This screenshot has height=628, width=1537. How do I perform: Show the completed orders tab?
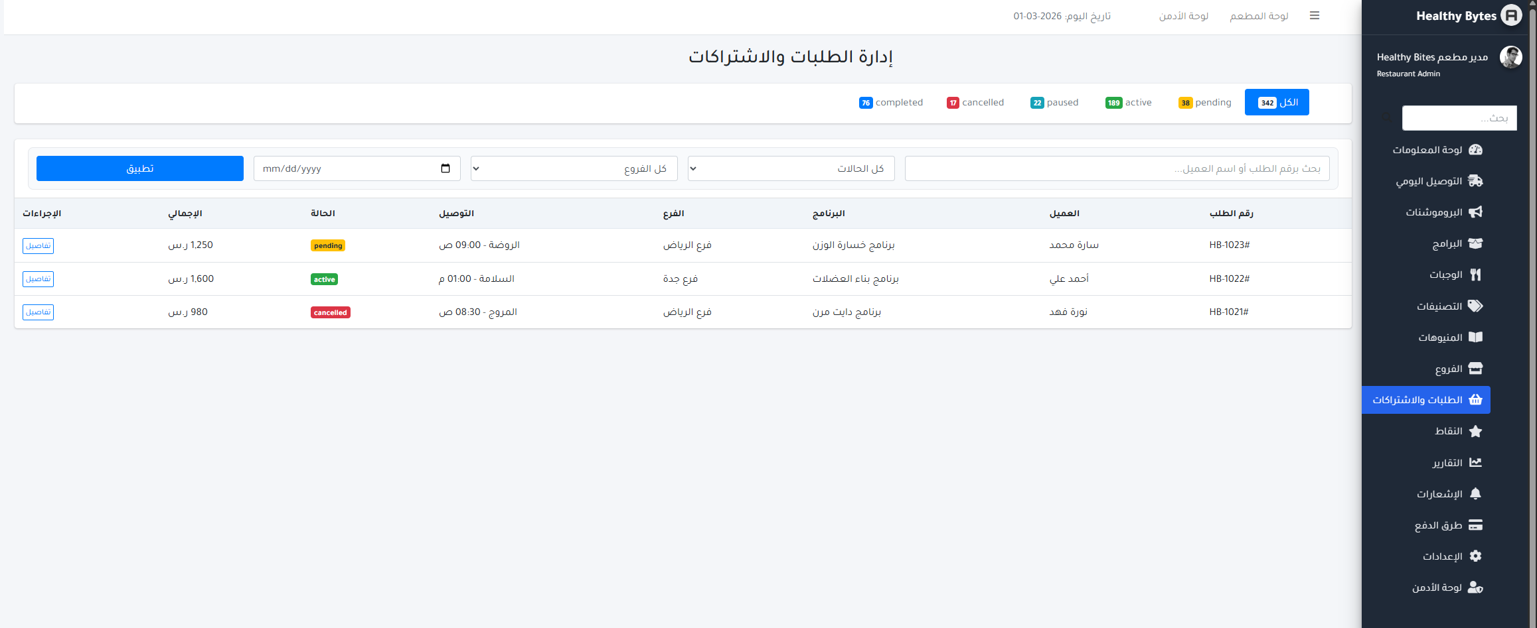[891, 102]
